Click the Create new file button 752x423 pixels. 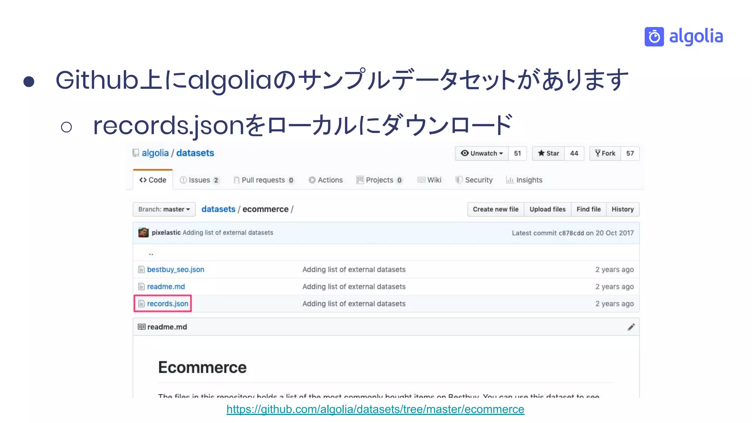tap(496, 209)
